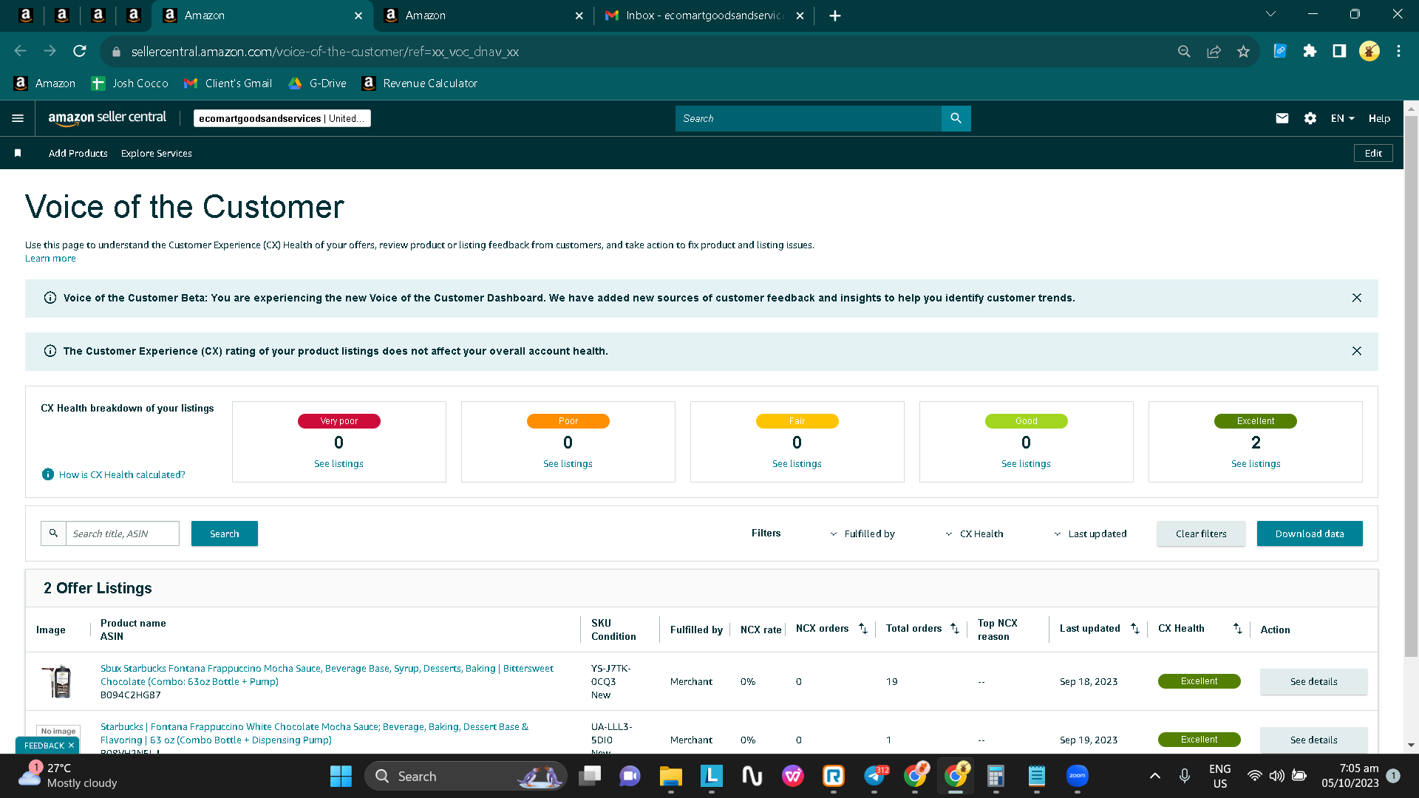This screenshot has width=1419, height=798.
Task: Close the CX rating account health banner
Action: click(x=1357, y=351)
